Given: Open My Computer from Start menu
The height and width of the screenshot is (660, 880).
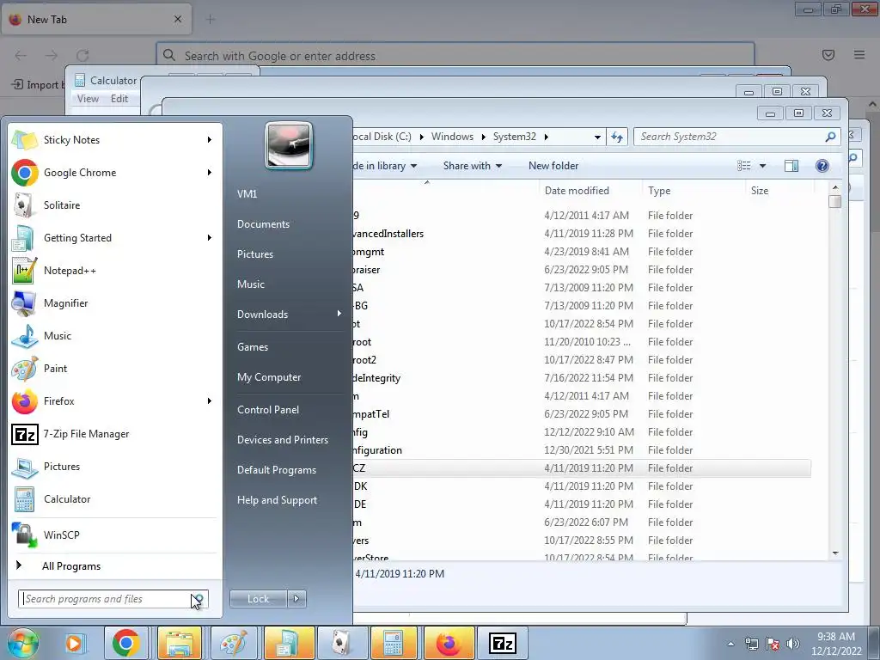Looking at the screenshot, I should tap(269, 377).
